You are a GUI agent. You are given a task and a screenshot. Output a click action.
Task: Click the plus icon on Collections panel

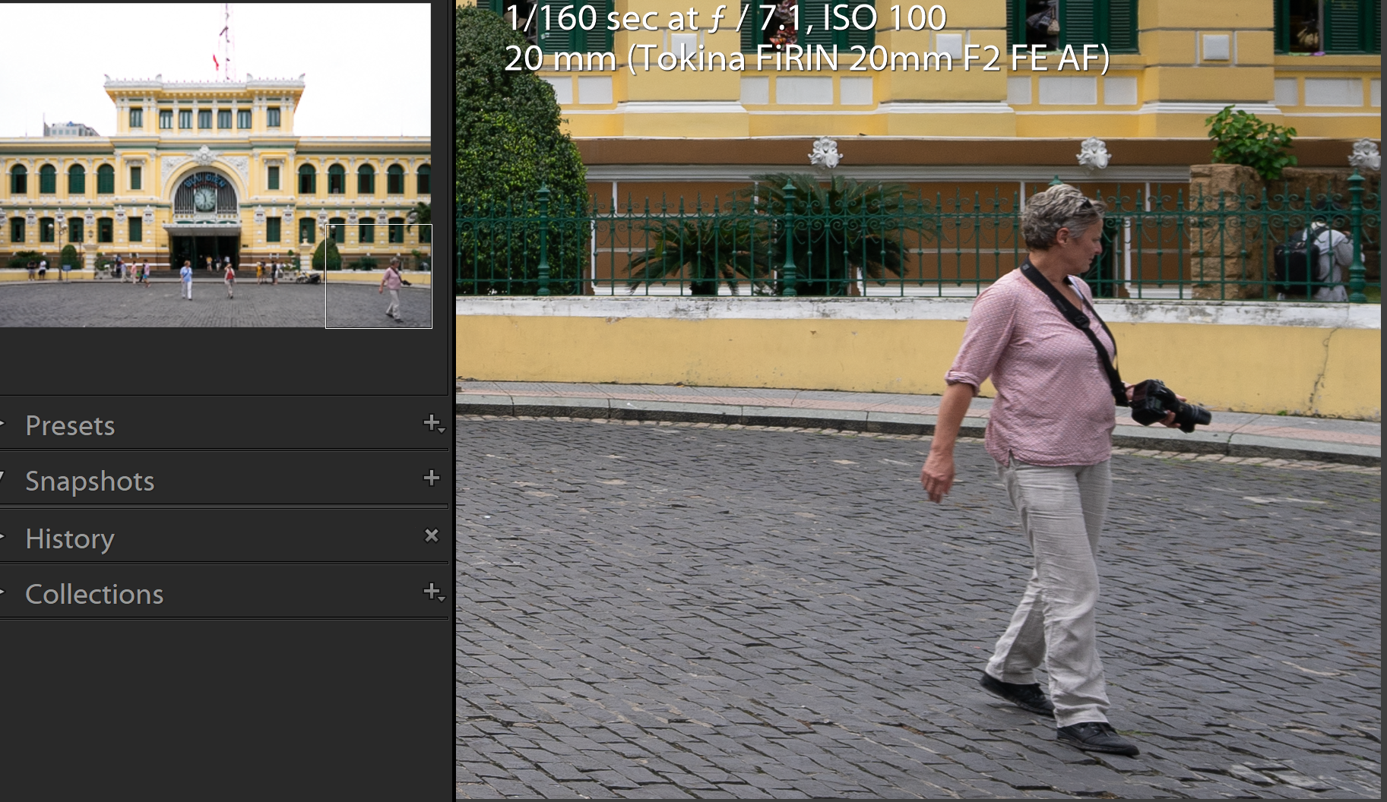tap(432, 592)
